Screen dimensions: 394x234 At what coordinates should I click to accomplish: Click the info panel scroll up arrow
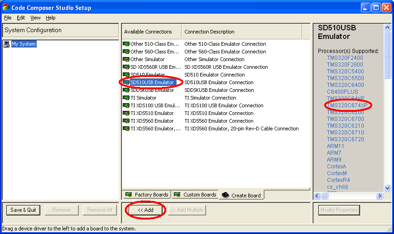(x=387, y=27)
